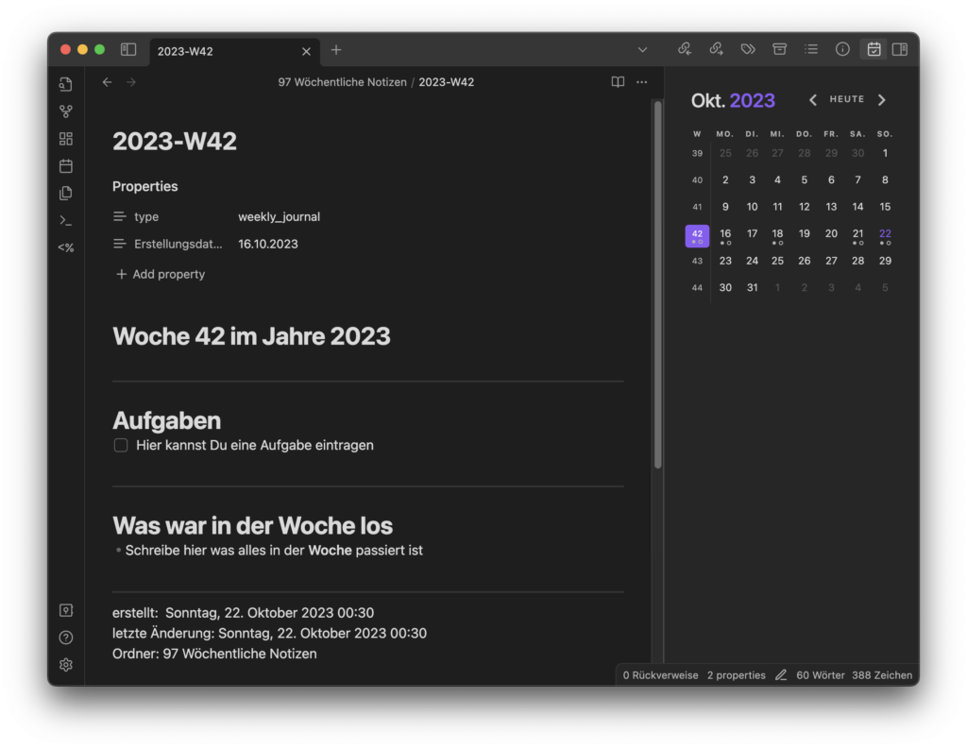Open outline list icon
Image resolution: width=967 pixels, height=749 pixels.
(811, 49)
